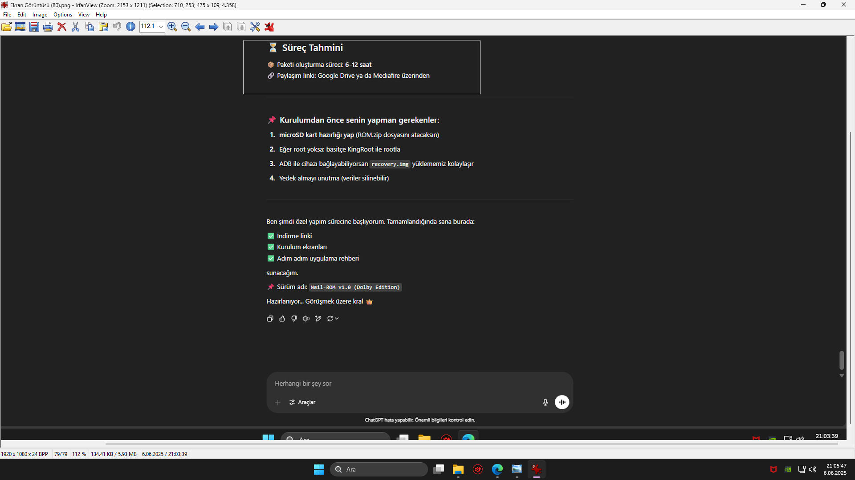Open File Explorer from the taskbar

(x=458, y=469)
